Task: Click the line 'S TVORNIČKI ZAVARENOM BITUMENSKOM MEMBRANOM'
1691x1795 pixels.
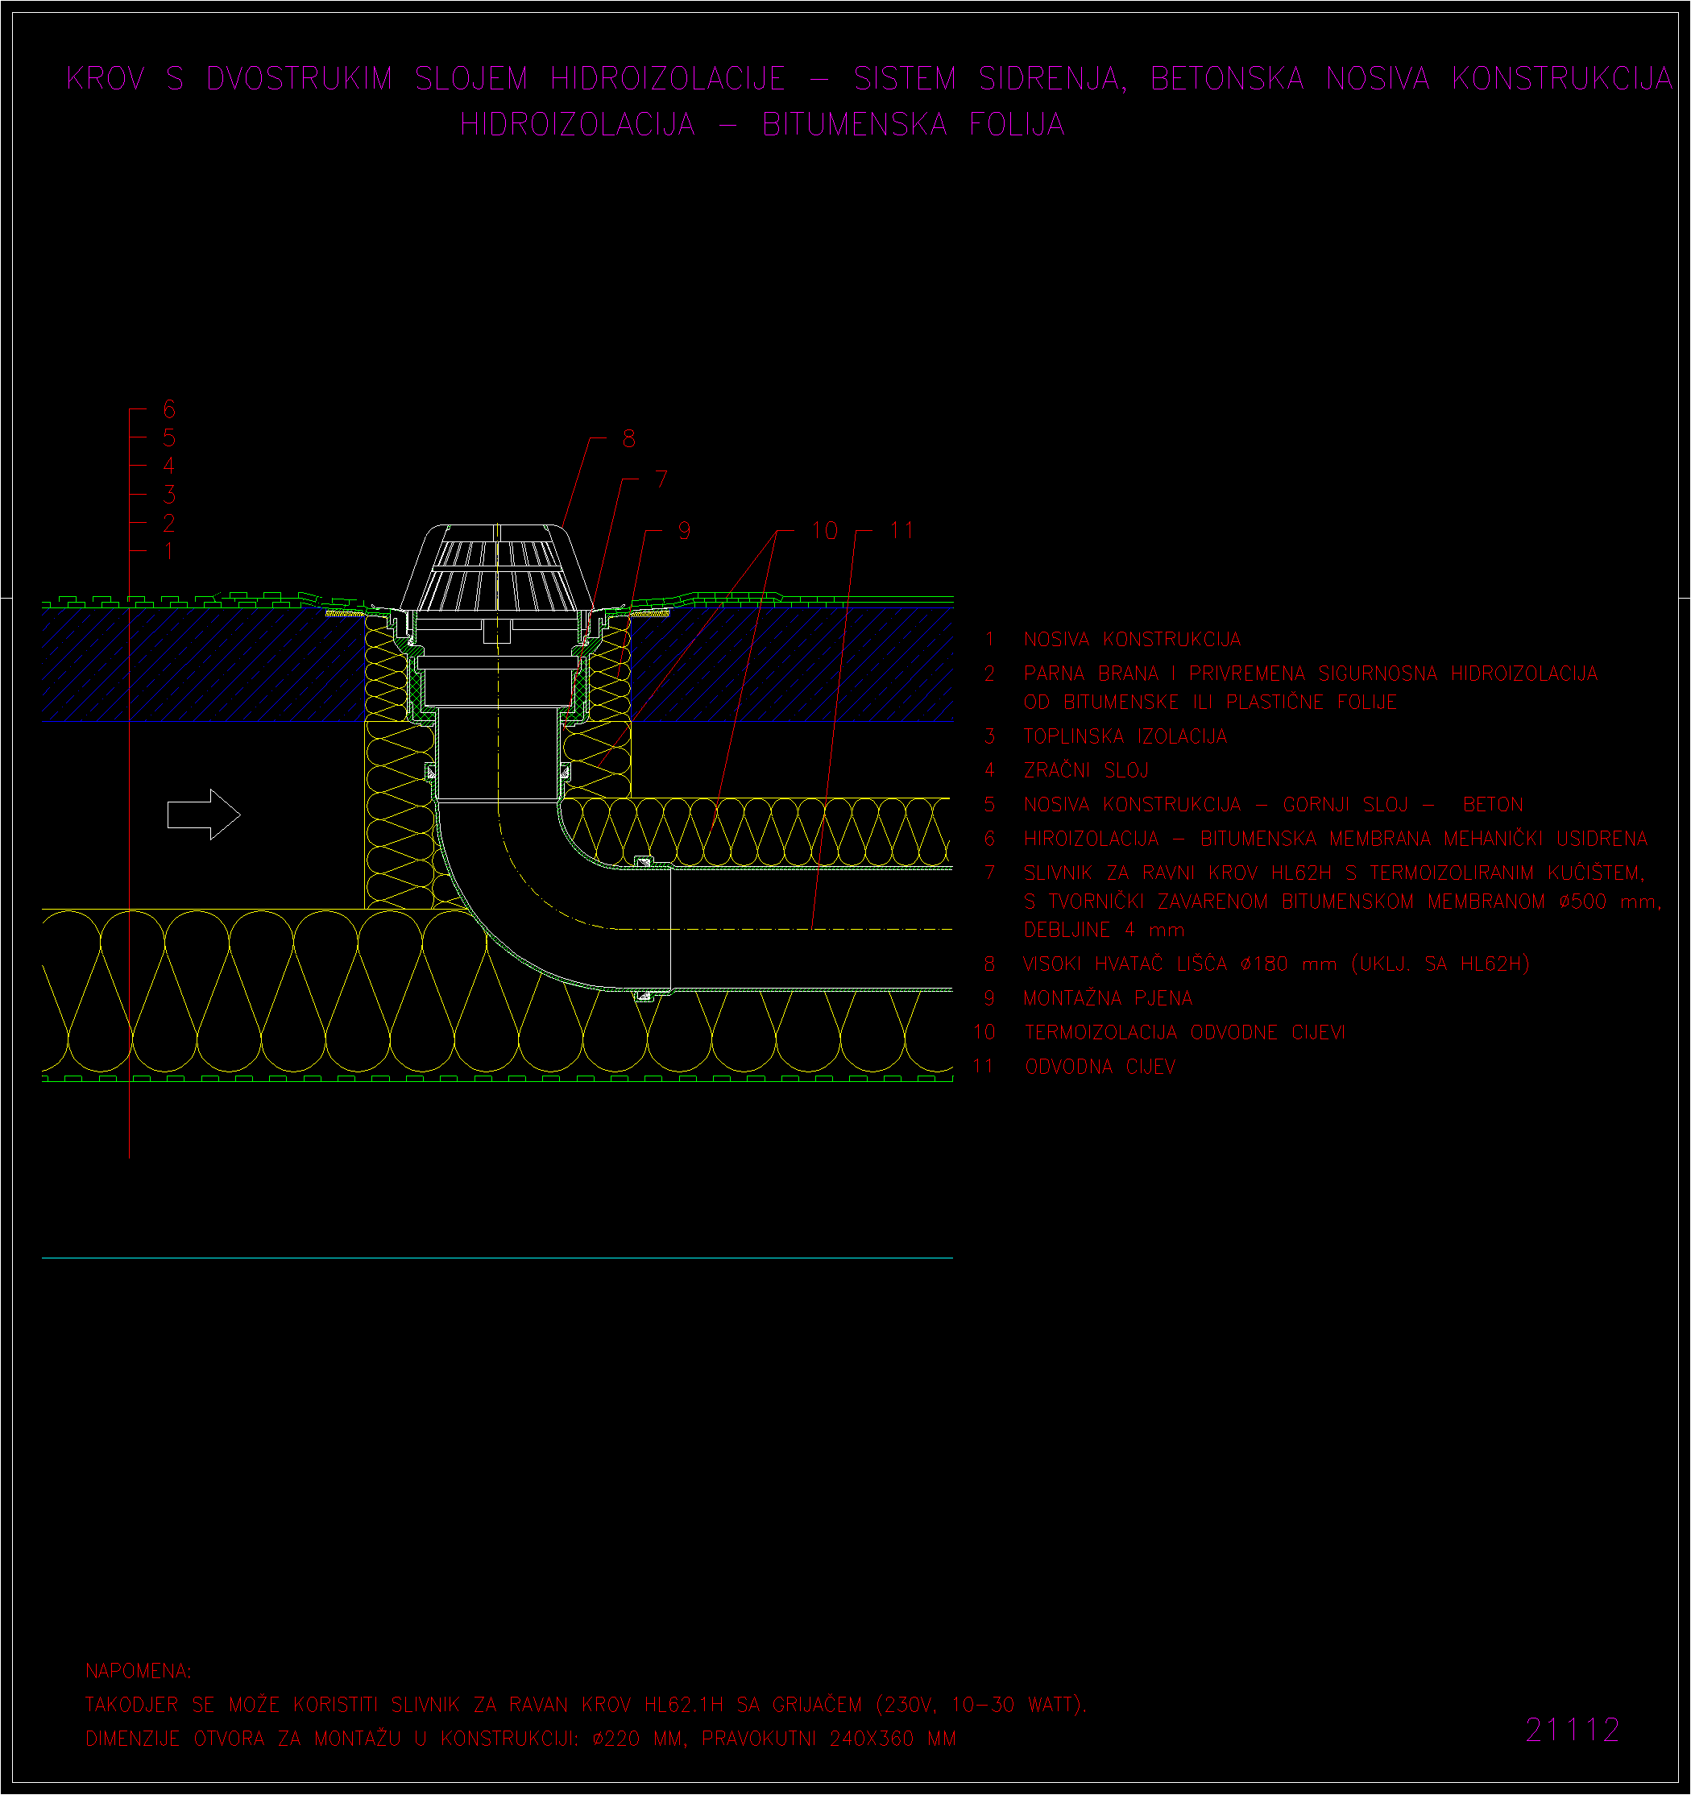Action: pyautogui.click(x=1284, y=901)
